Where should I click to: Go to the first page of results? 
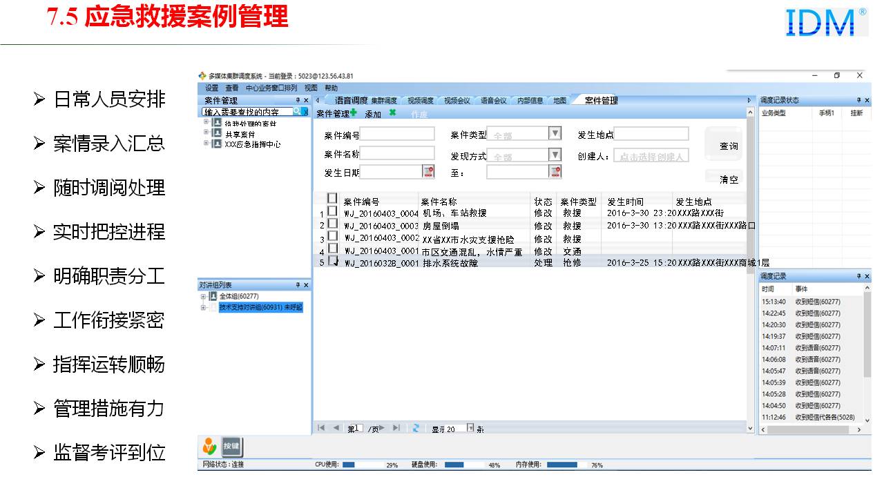(321, 428)
